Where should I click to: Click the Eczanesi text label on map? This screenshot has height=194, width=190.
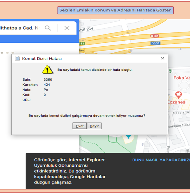[177, 102]
